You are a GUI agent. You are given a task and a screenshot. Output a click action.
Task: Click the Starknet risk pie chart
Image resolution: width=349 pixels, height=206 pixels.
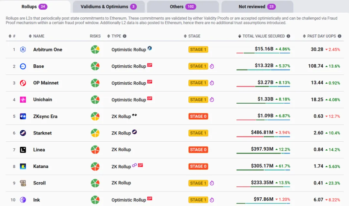[x=95, y=133]
